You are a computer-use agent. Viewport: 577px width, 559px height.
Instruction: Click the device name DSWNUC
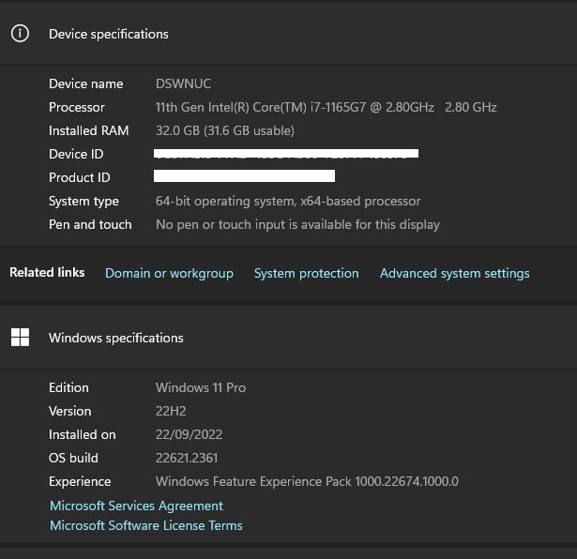[183, 84]
